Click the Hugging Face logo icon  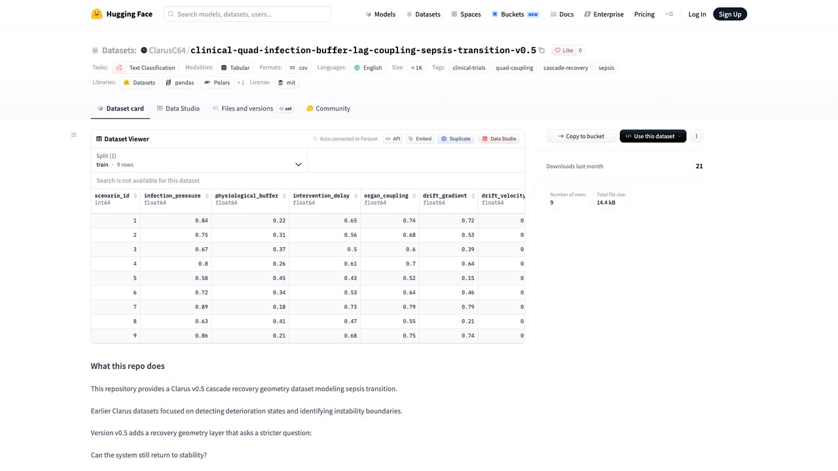[96, 14]
